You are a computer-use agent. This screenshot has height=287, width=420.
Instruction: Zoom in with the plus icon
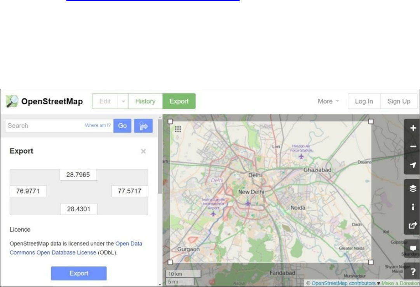(x=413, y=128)
